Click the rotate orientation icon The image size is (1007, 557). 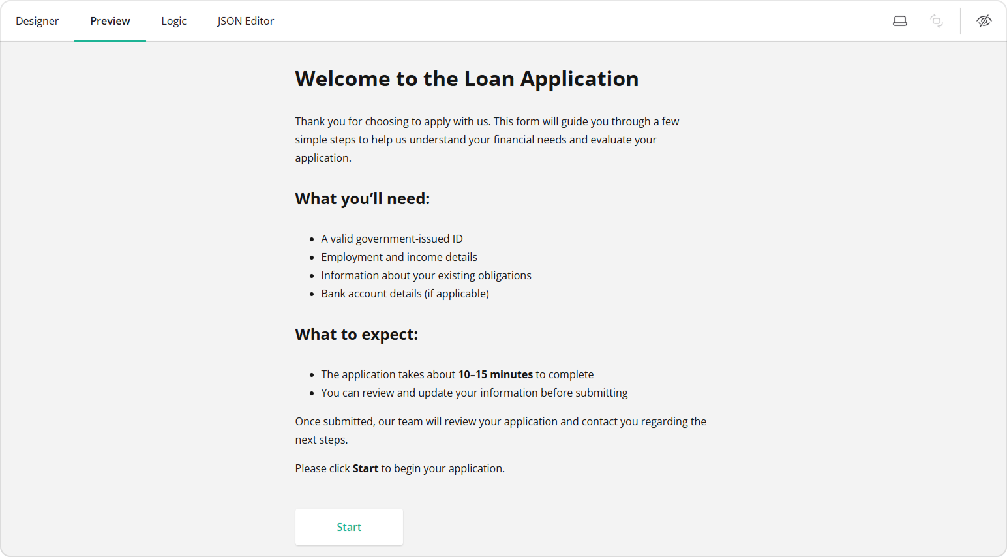(937, 20)
